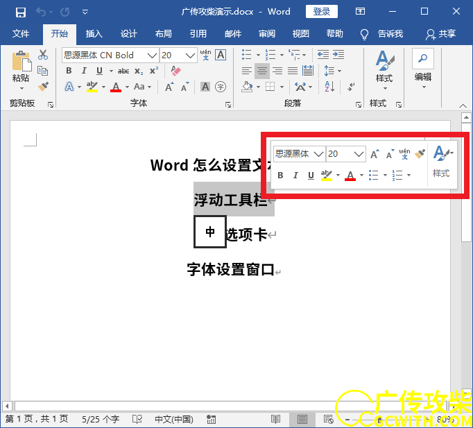Toggle Subscript formatting
473x428 pixels.
pyautogui.click(x=139, y=71)
